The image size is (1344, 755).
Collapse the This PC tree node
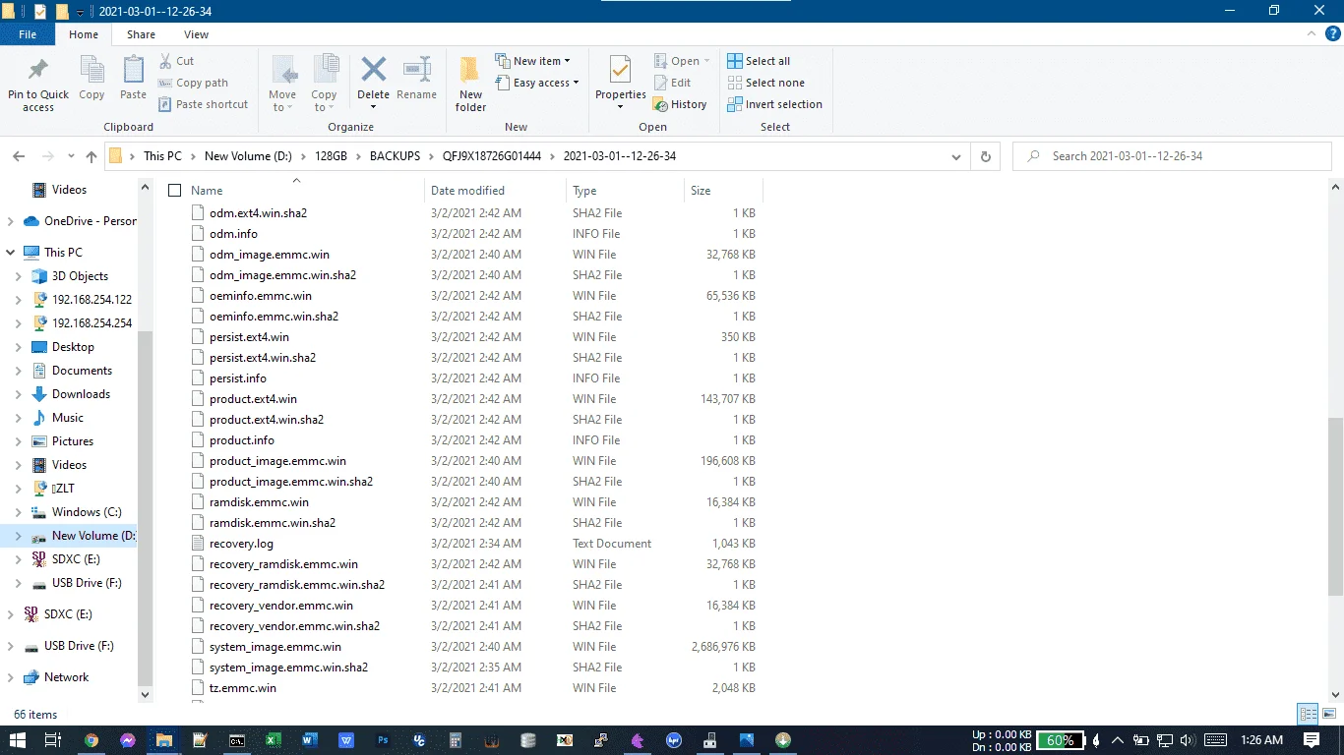point(11,253)
